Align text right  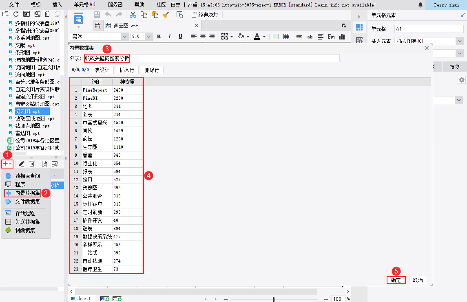pos(211,37)
